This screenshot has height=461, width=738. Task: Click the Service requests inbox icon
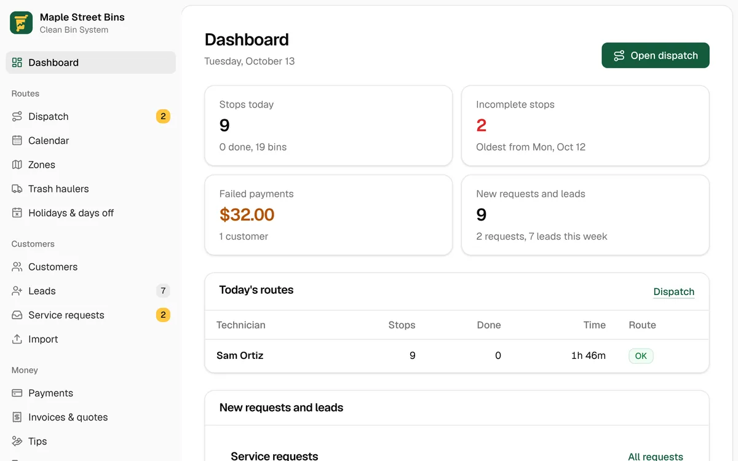point(17,315)
